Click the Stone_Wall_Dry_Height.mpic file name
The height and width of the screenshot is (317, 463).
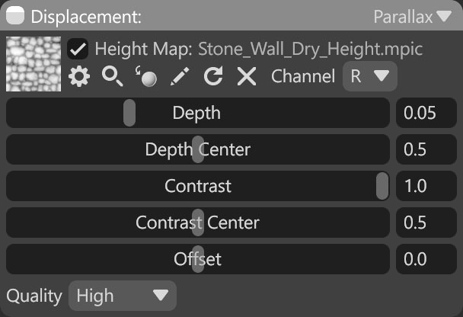(311, 49)
